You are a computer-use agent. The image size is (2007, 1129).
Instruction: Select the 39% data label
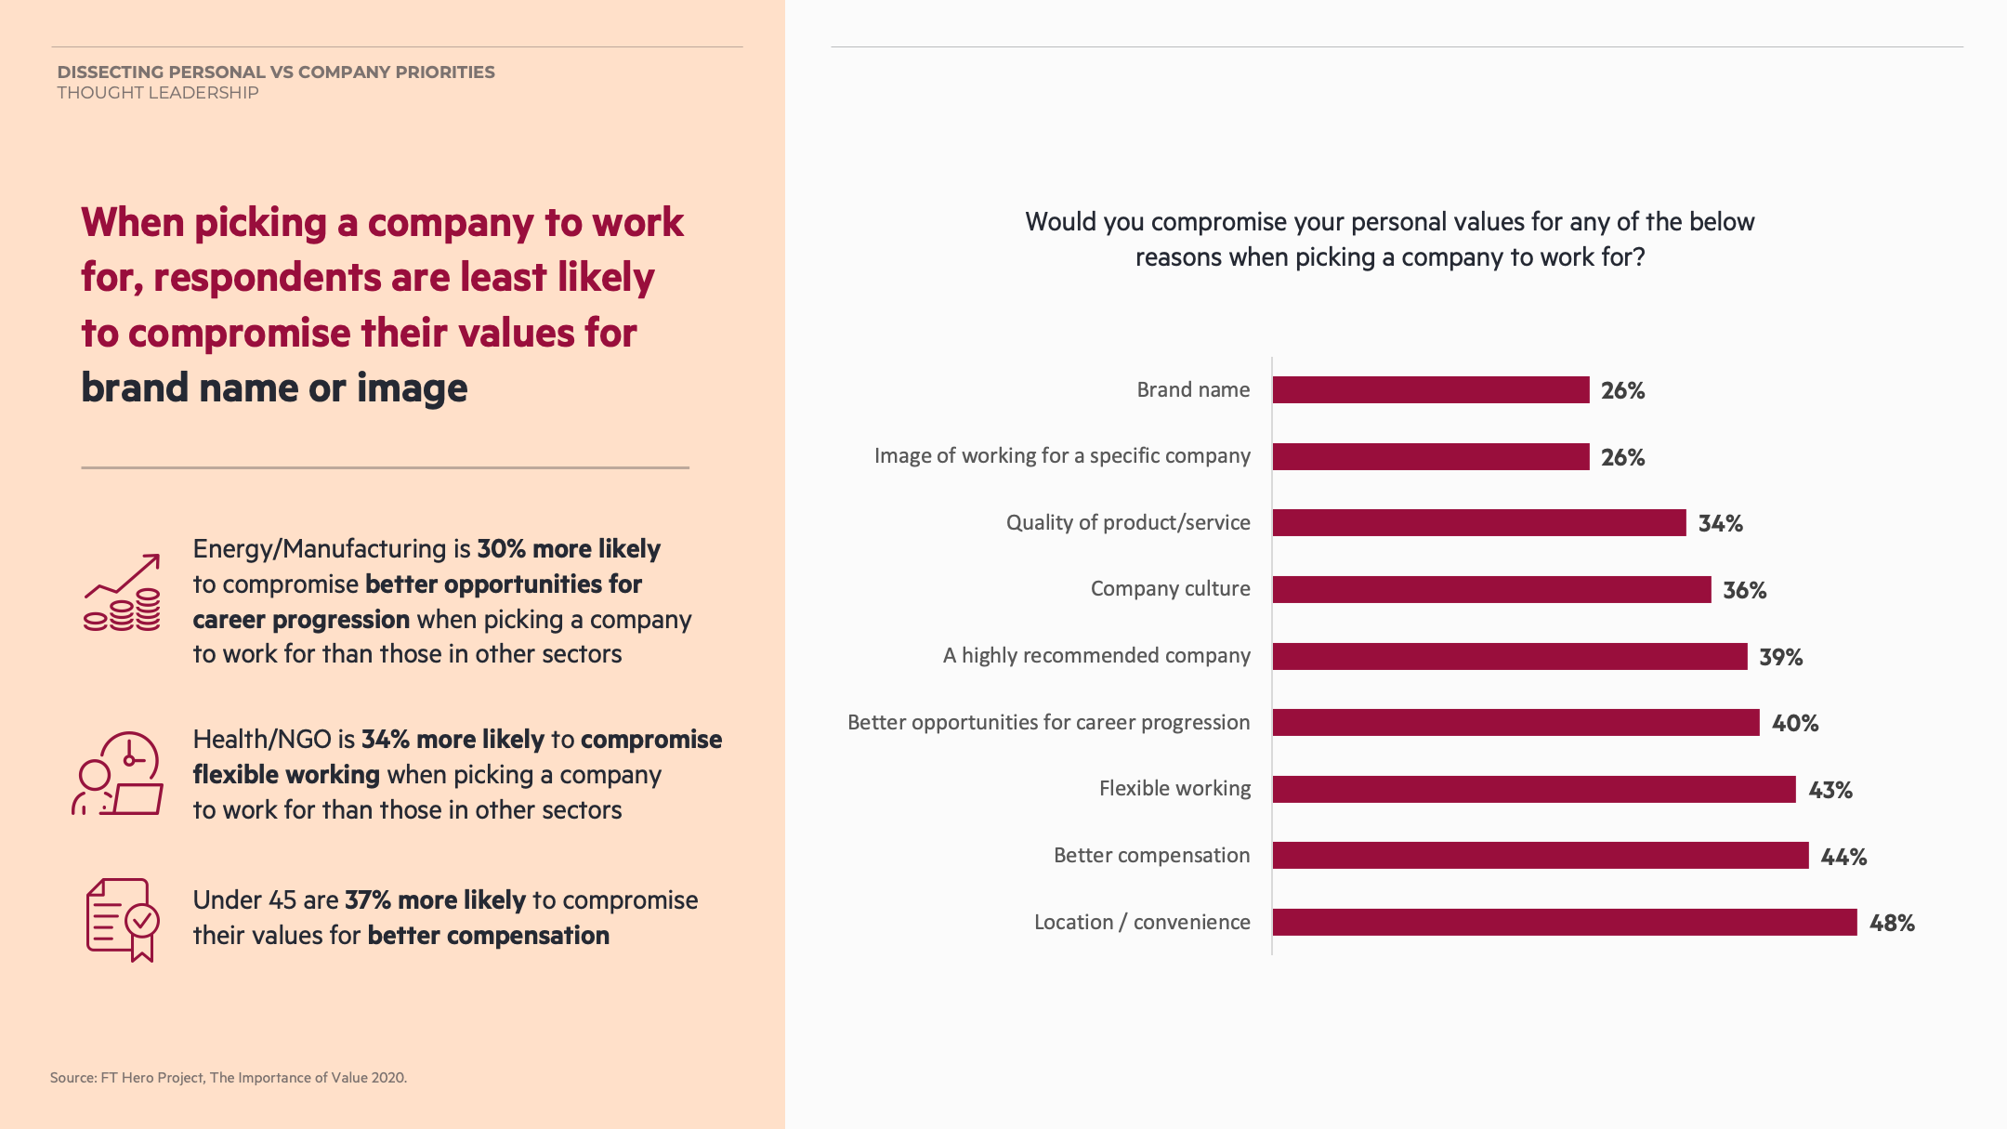click(1780, 657)
